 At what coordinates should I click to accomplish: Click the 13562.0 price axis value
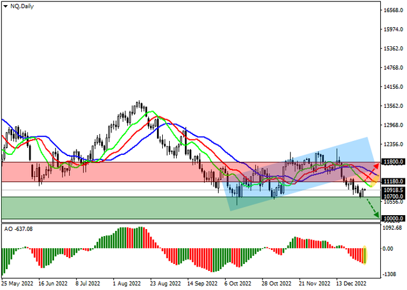tap(393, 106)
